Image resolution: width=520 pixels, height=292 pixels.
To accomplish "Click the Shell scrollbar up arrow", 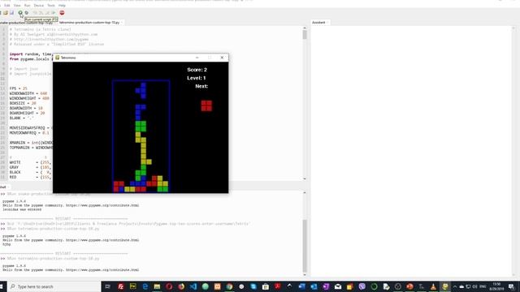I will [305, 192].
